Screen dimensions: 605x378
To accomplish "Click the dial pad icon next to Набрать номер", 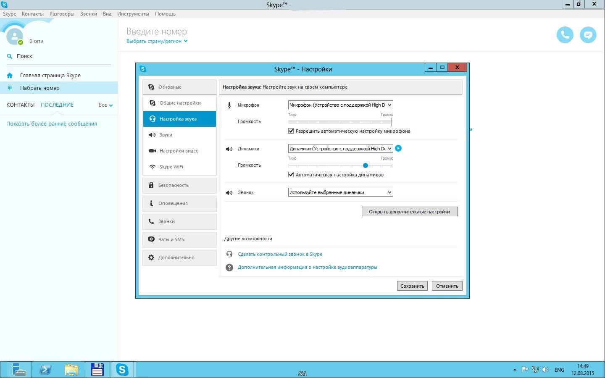I will 10,88.
